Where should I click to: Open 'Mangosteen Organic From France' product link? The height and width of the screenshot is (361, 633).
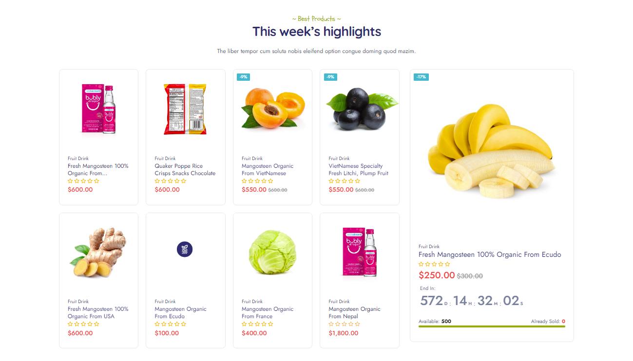click(268, 312)
